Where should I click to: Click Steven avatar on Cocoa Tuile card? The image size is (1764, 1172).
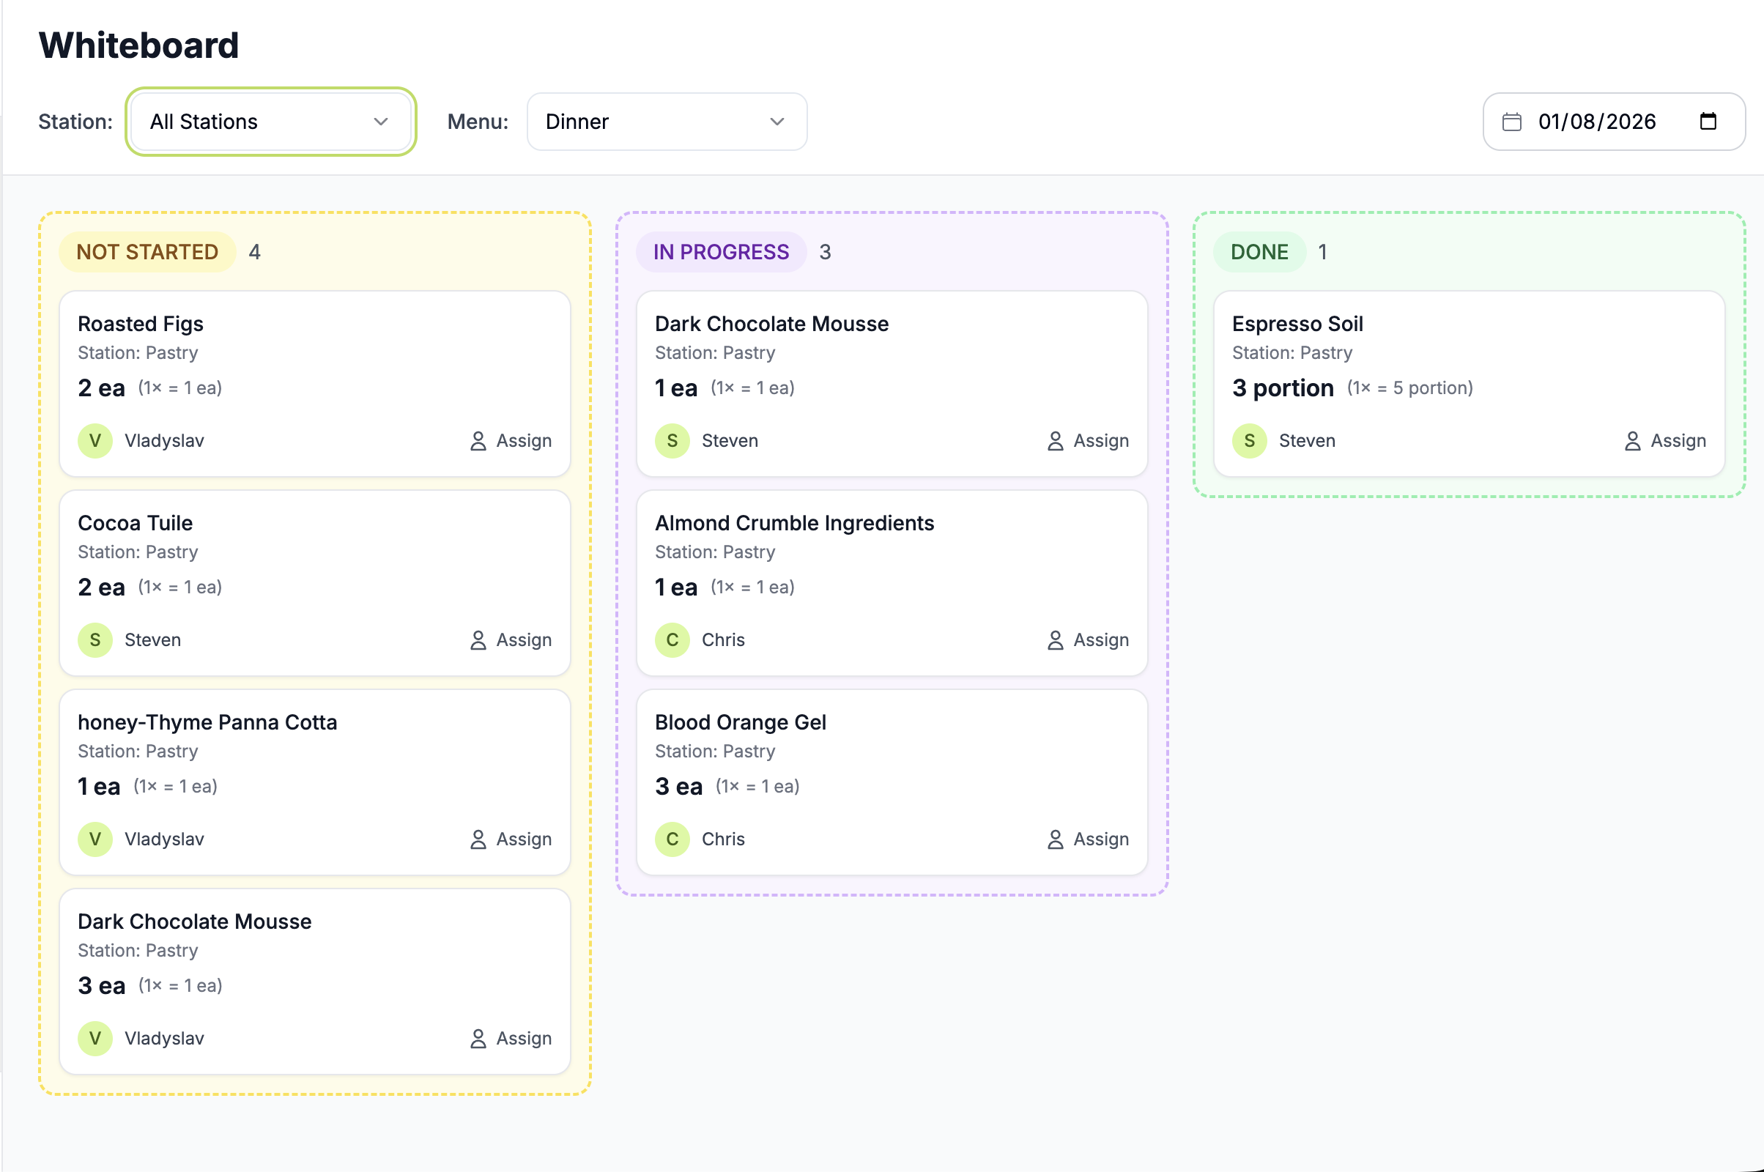[95, 639]
